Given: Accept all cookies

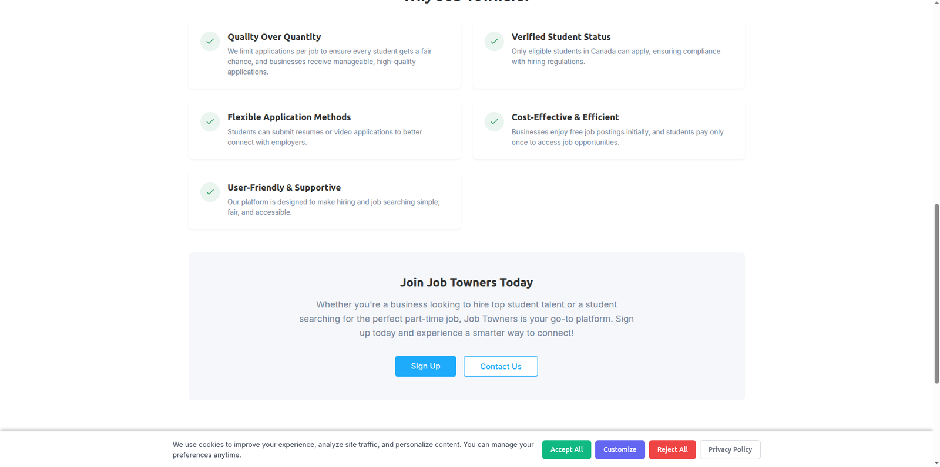Looking at the screenshot, I should pos(566,449).
